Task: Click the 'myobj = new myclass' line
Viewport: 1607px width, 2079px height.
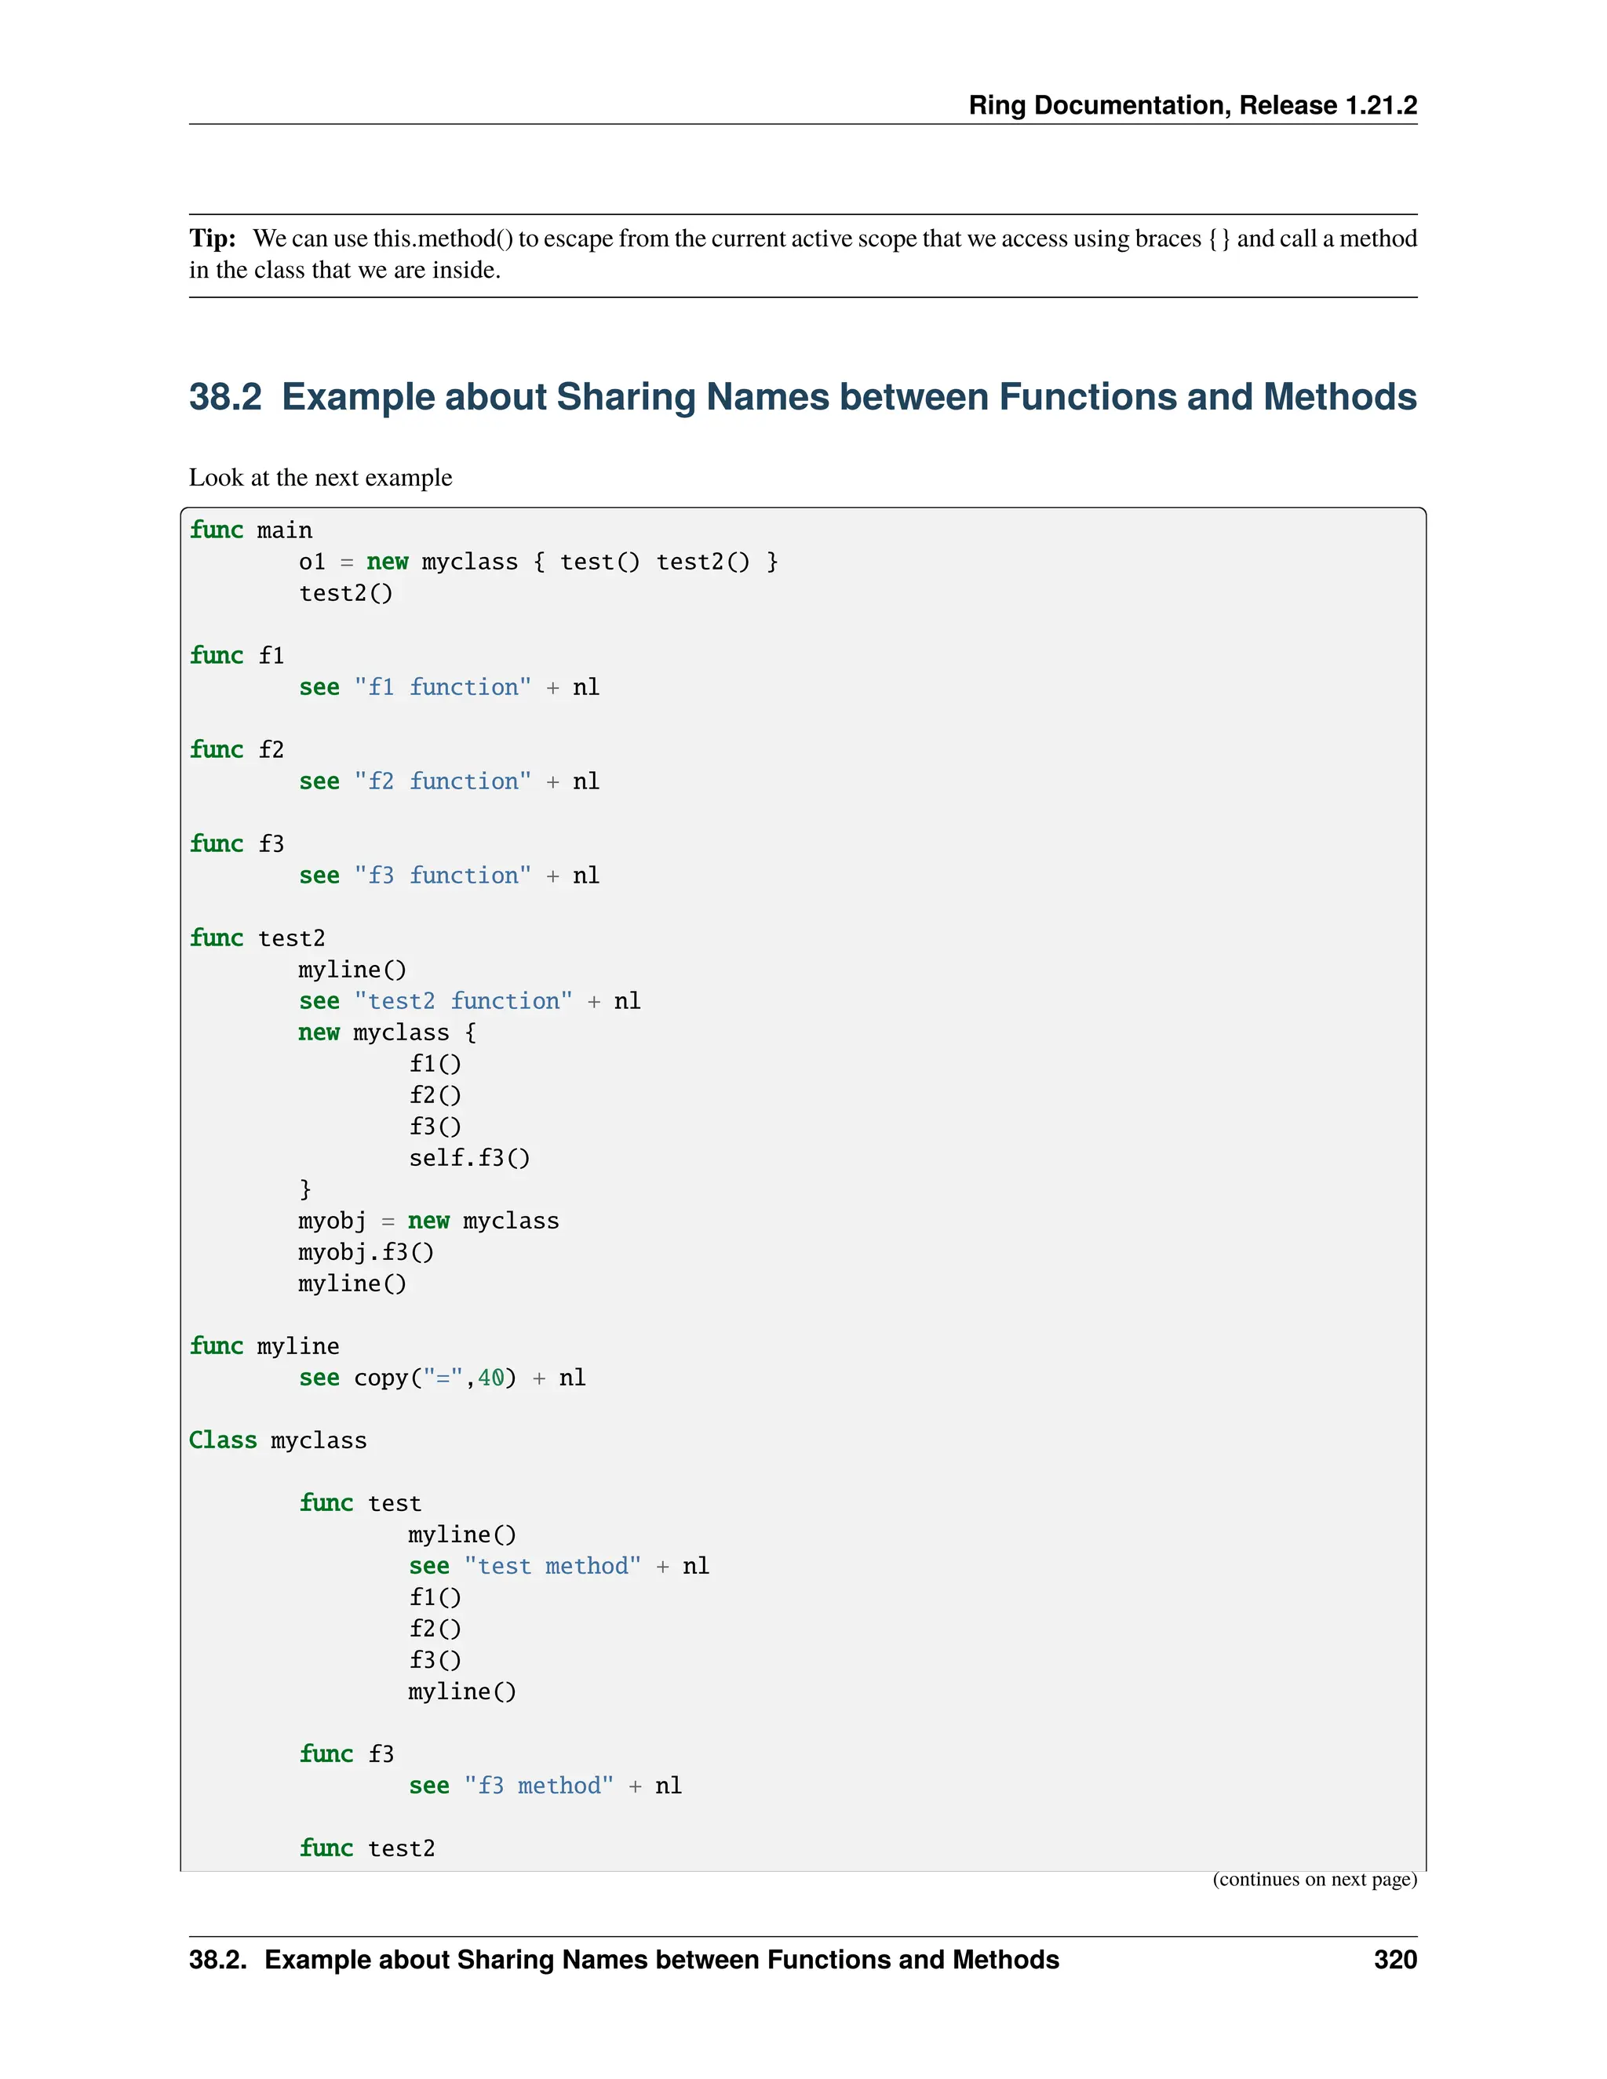Action: [x=428, y=1222]
